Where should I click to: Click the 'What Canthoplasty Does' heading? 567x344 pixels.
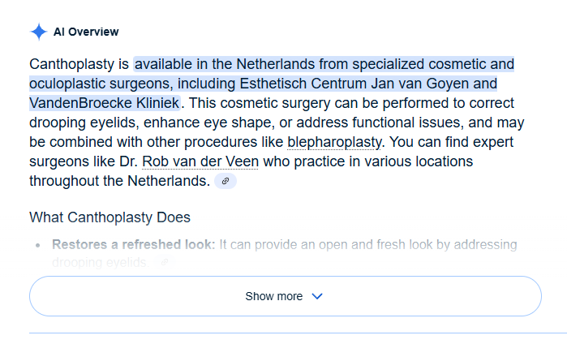110,217
